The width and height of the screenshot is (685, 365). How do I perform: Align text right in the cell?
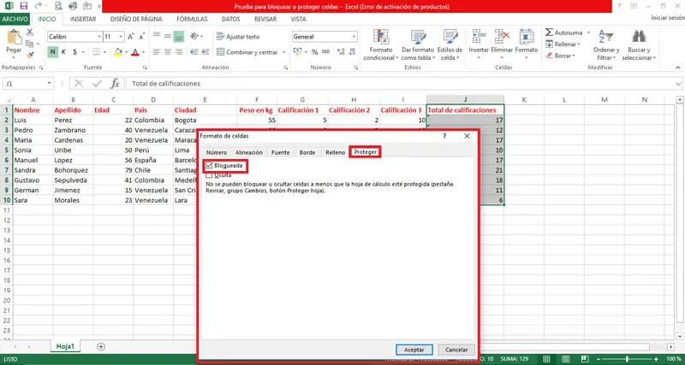178,52
